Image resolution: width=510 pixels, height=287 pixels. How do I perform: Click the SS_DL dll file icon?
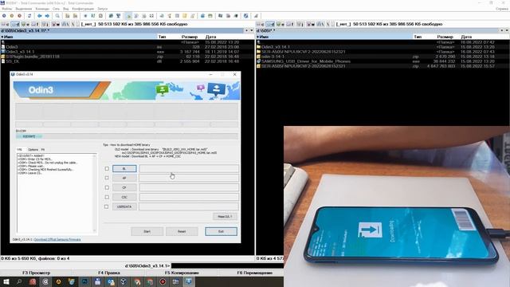pyautogui.click(x=3, y=61)
